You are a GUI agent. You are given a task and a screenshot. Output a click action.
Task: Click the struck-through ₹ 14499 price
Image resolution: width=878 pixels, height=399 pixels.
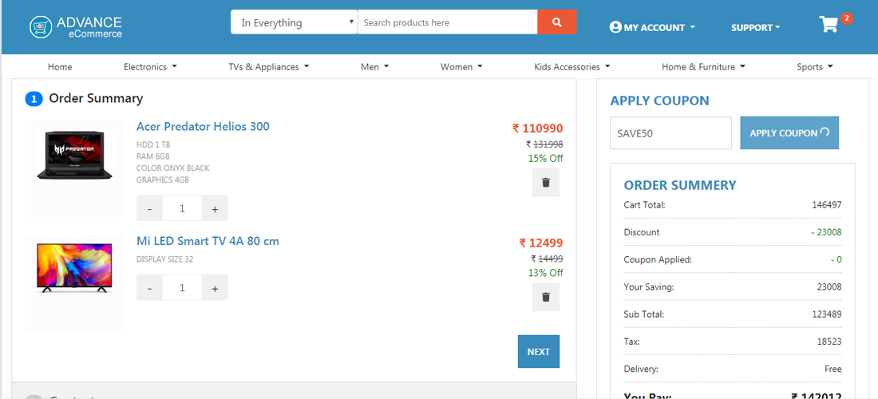[x=547, y=259]
